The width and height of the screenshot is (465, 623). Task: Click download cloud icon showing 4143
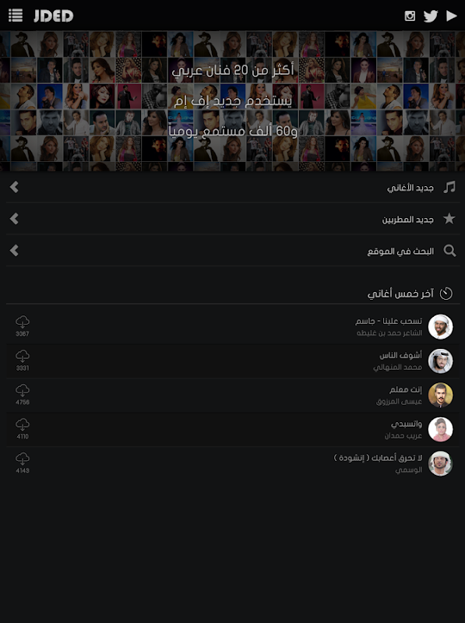point(23,463)
